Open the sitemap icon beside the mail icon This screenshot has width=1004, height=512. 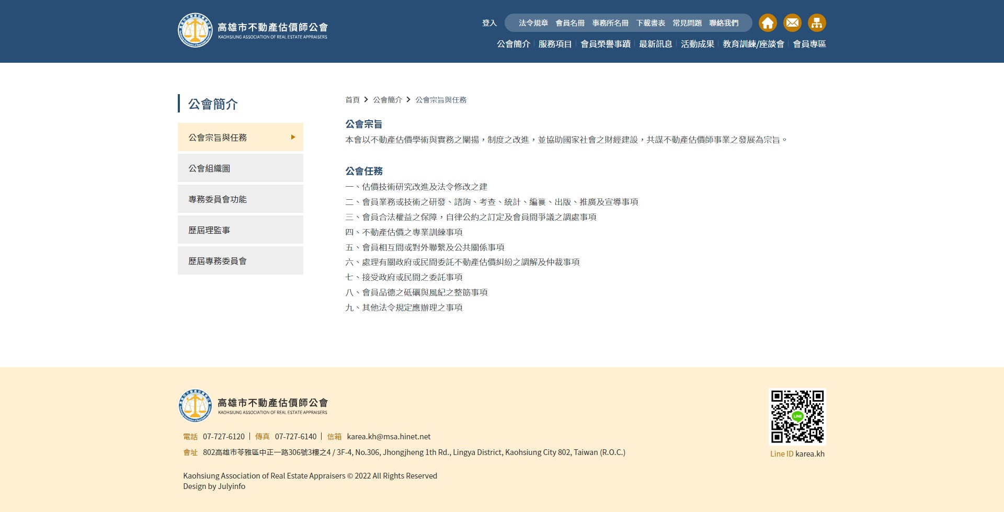pyautogui.click(x=817, y=23)
